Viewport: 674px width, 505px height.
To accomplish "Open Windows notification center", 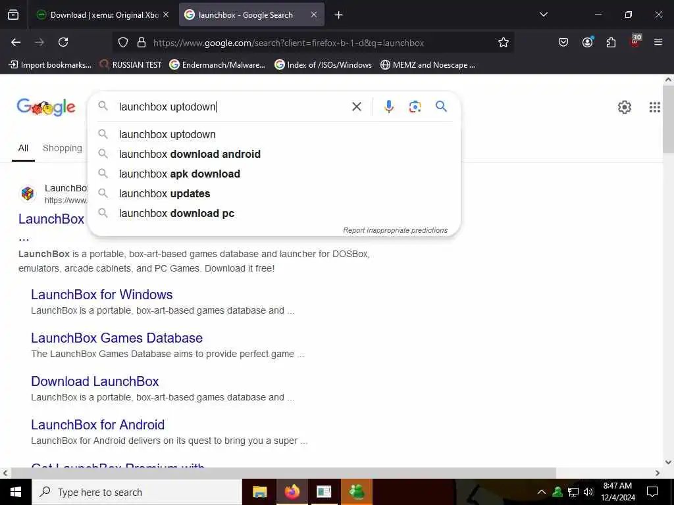I will 652,492.
